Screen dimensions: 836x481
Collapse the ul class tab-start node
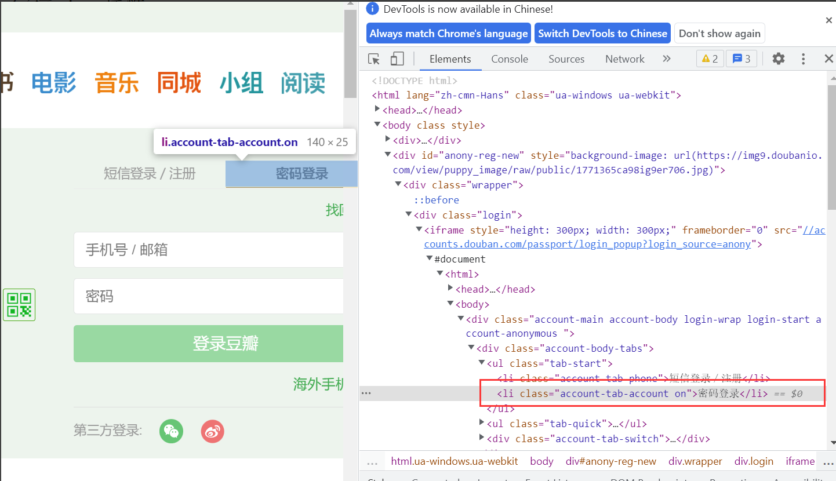tap(482, 363)
